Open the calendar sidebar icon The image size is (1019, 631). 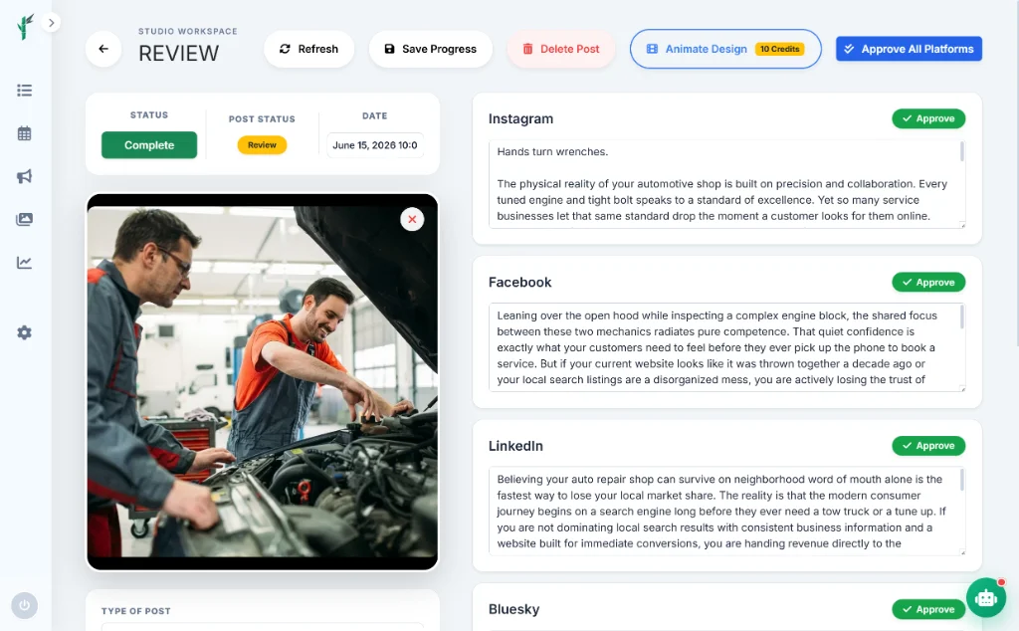coord(24,133)
